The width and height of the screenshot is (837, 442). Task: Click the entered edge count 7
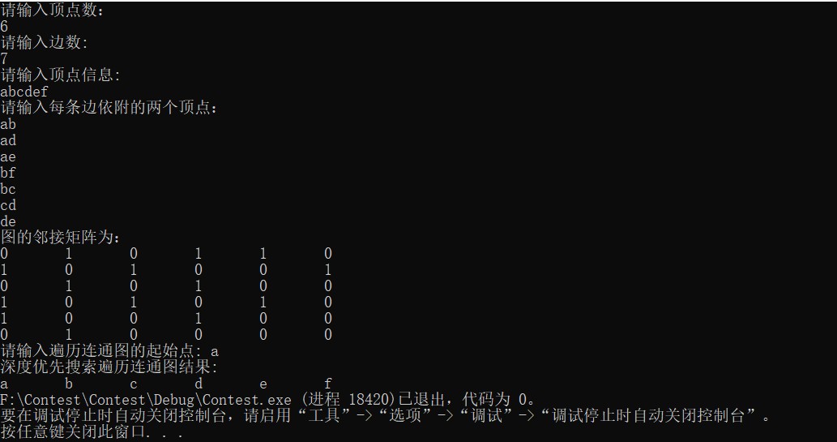[4, 58]
